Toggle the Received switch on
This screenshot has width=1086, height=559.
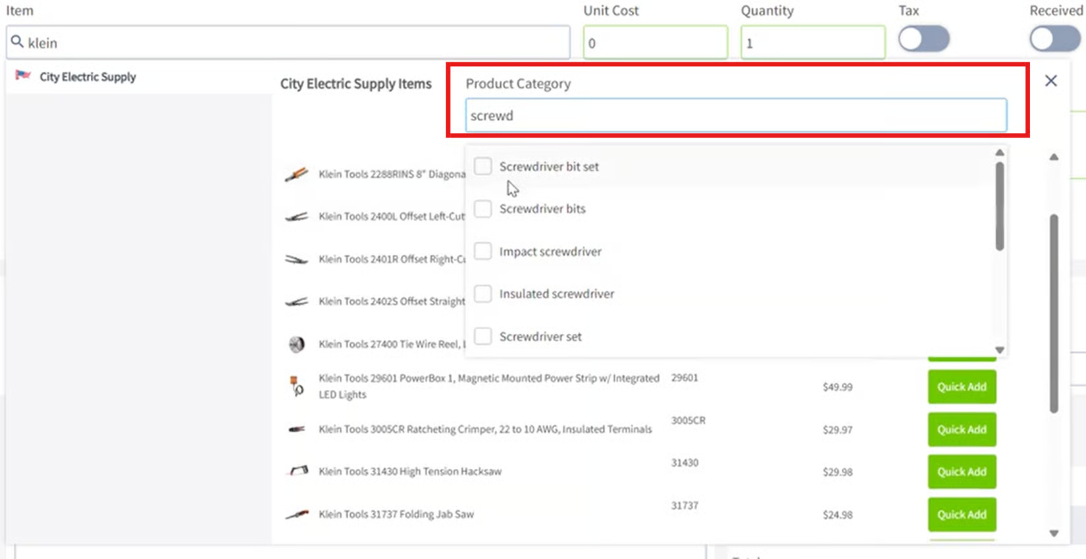(x=1055, y=39)
